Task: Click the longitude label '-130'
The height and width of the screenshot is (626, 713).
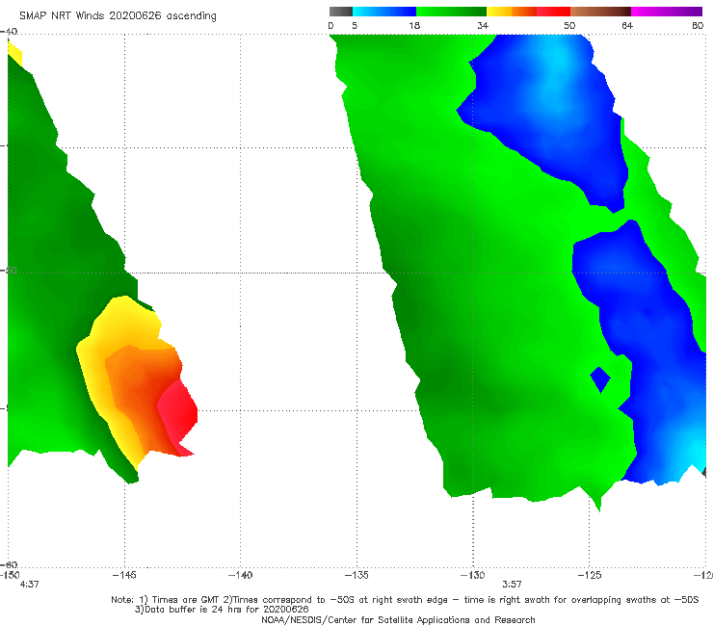Action: point(473,575)
